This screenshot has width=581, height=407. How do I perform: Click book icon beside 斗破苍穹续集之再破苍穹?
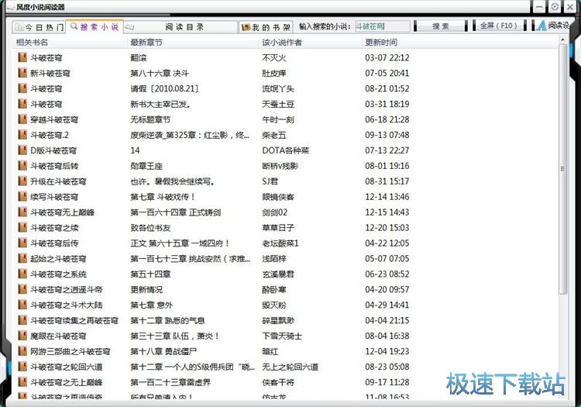(x=22, y=320)
